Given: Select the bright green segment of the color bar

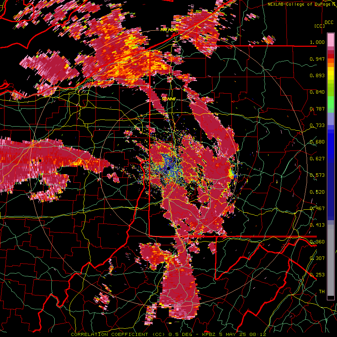Looking at the screenshot, I should click(x=331, y=102).
